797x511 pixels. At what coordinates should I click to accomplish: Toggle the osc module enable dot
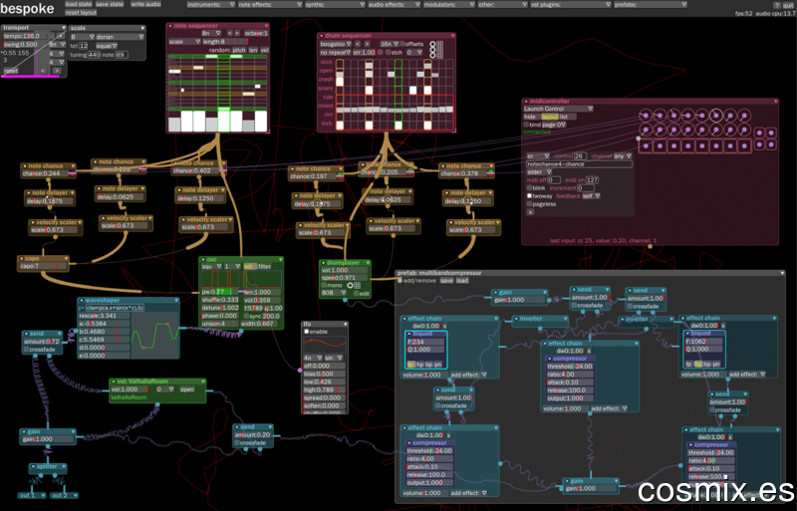[203, 260]
